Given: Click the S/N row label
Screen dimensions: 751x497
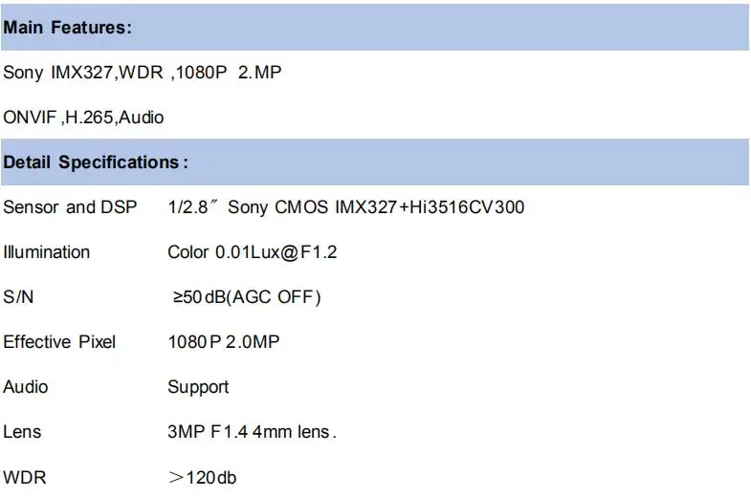Looking at the screenshot, I should [18, 297].
